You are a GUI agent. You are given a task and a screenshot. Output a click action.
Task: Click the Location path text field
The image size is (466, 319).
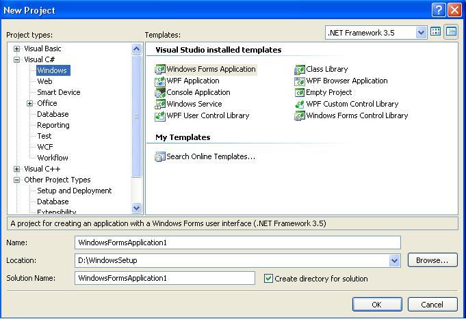tap(232, 260)
